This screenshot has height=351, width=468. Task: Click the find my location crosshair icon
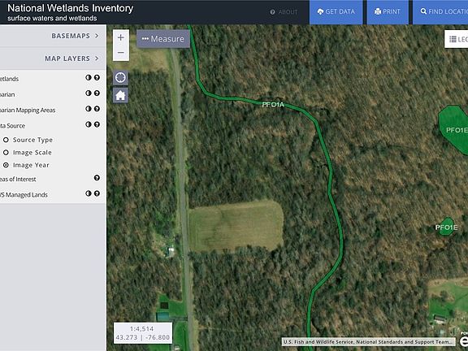coord(120,78)
